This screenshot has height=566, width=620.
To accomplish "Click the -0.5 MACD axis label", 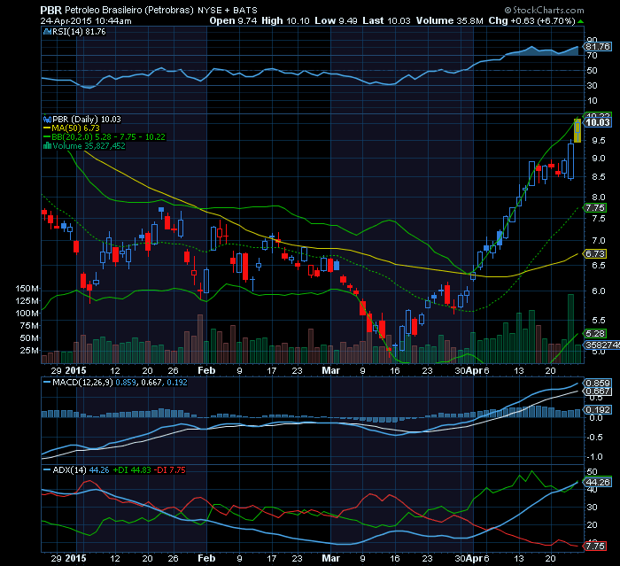I will coord(595,438).
